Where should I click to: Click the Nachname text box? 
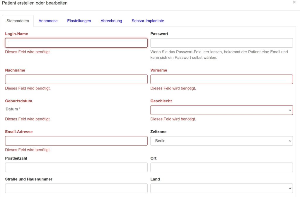[76, 80]
